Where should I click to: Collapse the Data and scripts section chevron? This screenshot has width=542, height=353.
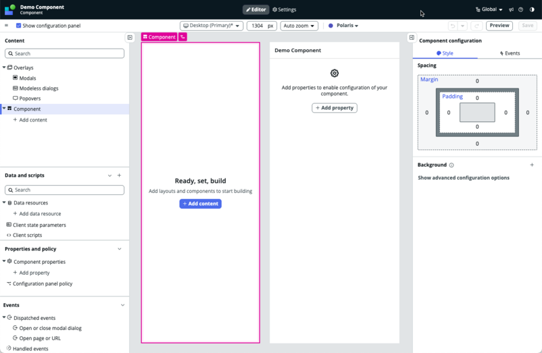[x=109, y=175]
